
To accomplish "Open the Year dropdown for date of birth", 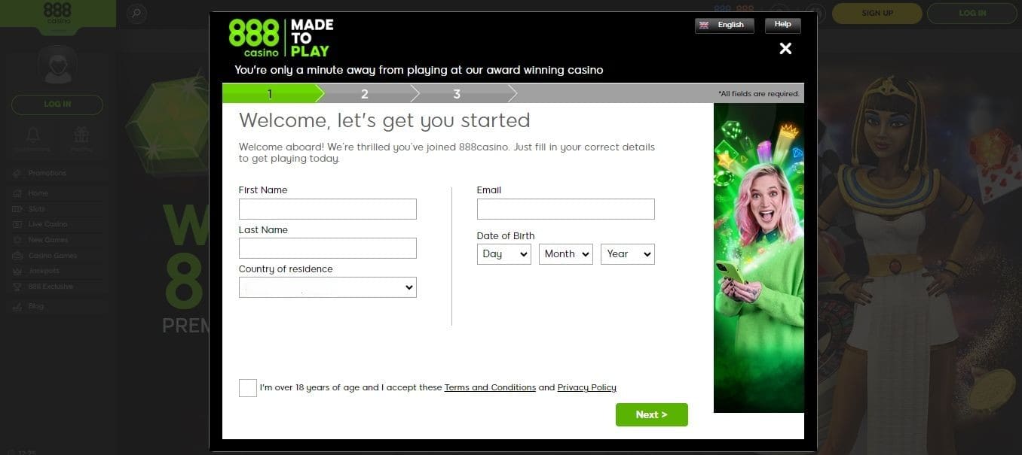I will click(x=628, y=254).
